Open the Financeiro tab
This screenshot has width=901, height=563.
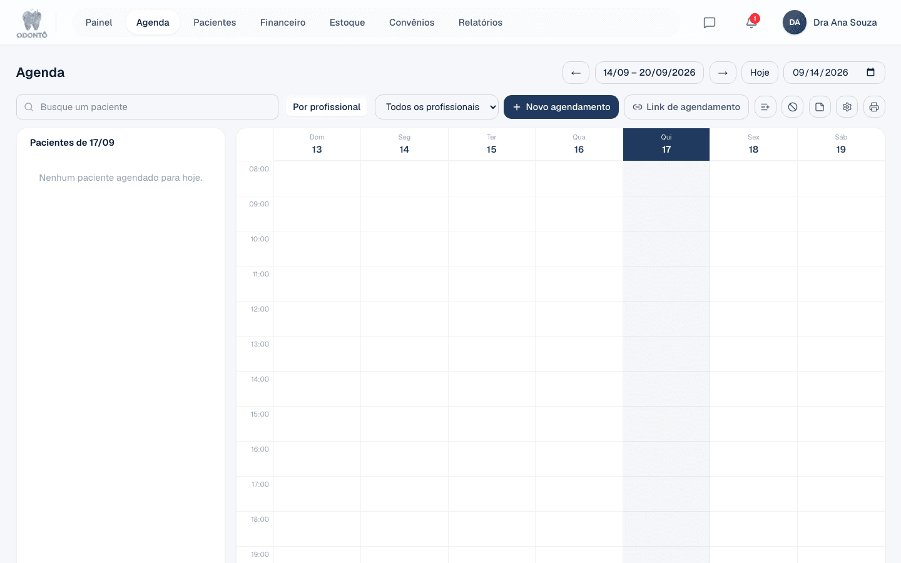283,23
